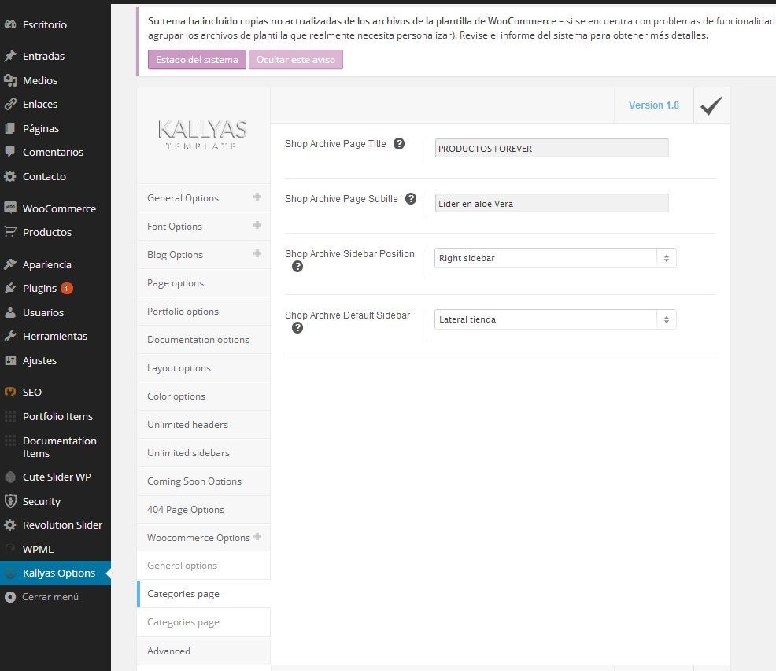Screen dimensions: 776x671
Task: Click the Estado del sistema button
Action: (x=197, y=59)
